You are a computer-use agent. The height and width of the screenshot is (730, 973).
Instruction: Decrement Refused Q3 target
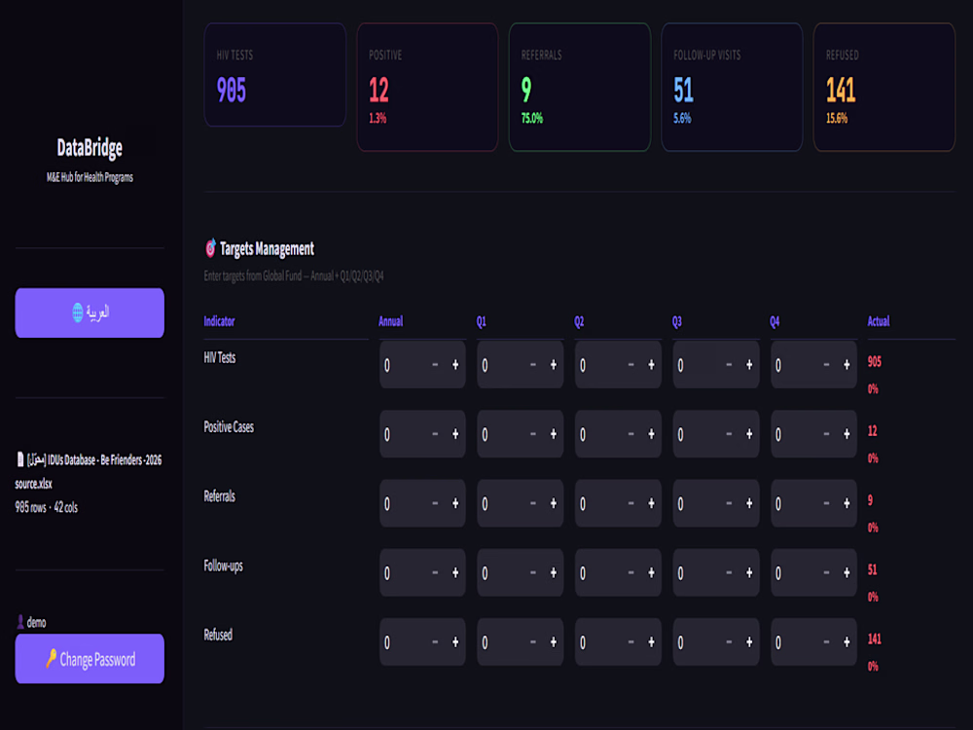tap(729, 642)
